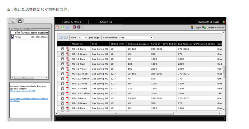Click the Item number column header
Screen dimensions: 249x129
click(40, 33)
